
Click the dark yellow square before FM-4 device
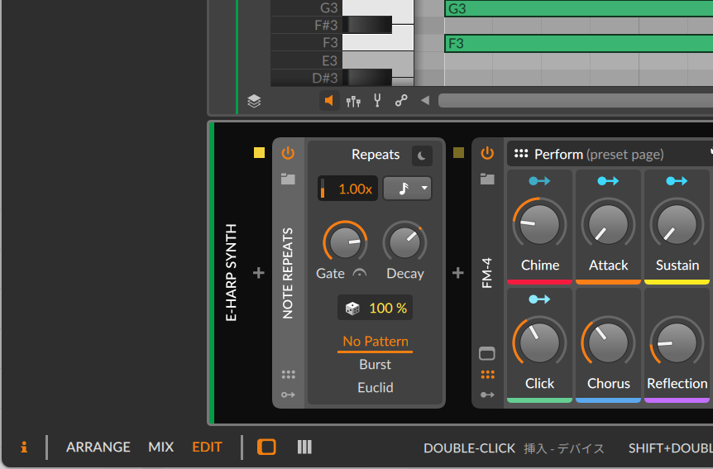[x=459, y=152]
